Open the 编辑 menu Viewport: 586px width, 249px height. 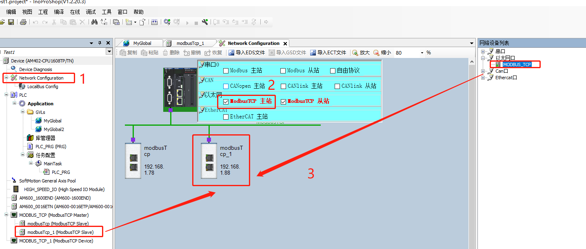(x=11, y=12)
